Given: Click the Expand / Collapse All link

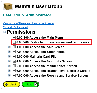Looking at the screenshot, I should [15, 27].
